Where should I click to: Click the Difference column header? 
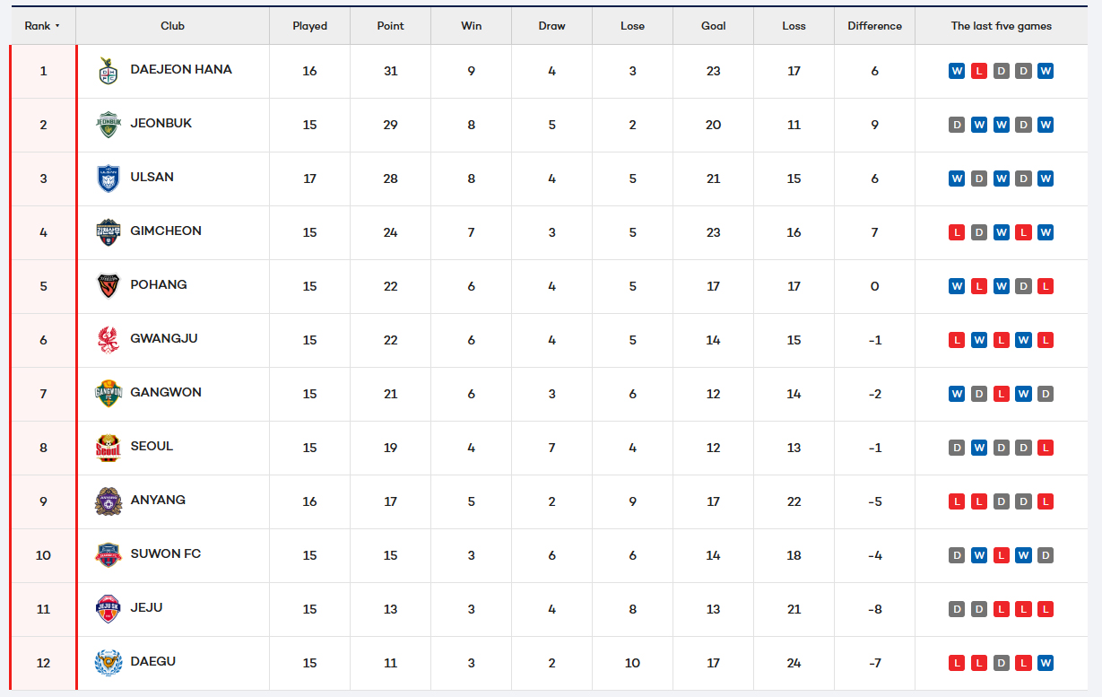(874, 26)
